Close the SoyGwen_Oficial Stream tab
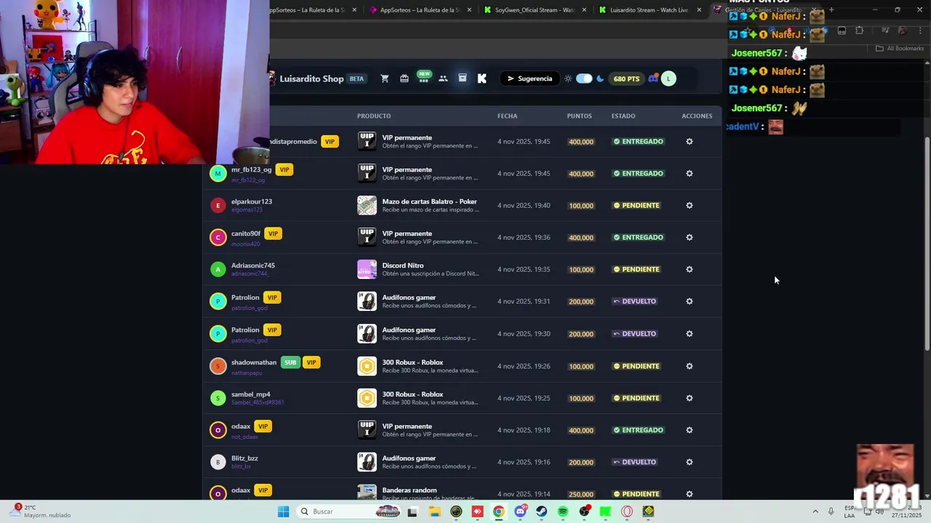This screenshot has width=931, height=523. click(584, 10)
